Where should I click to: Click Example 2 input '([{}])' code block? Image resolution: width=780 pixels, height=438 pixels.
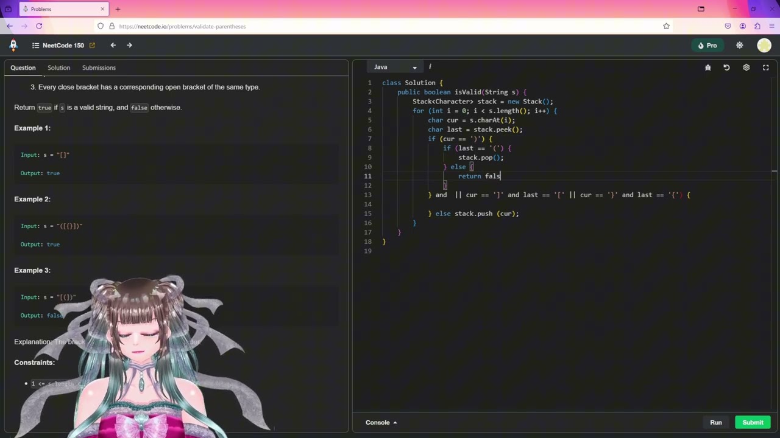coord(177,235)
